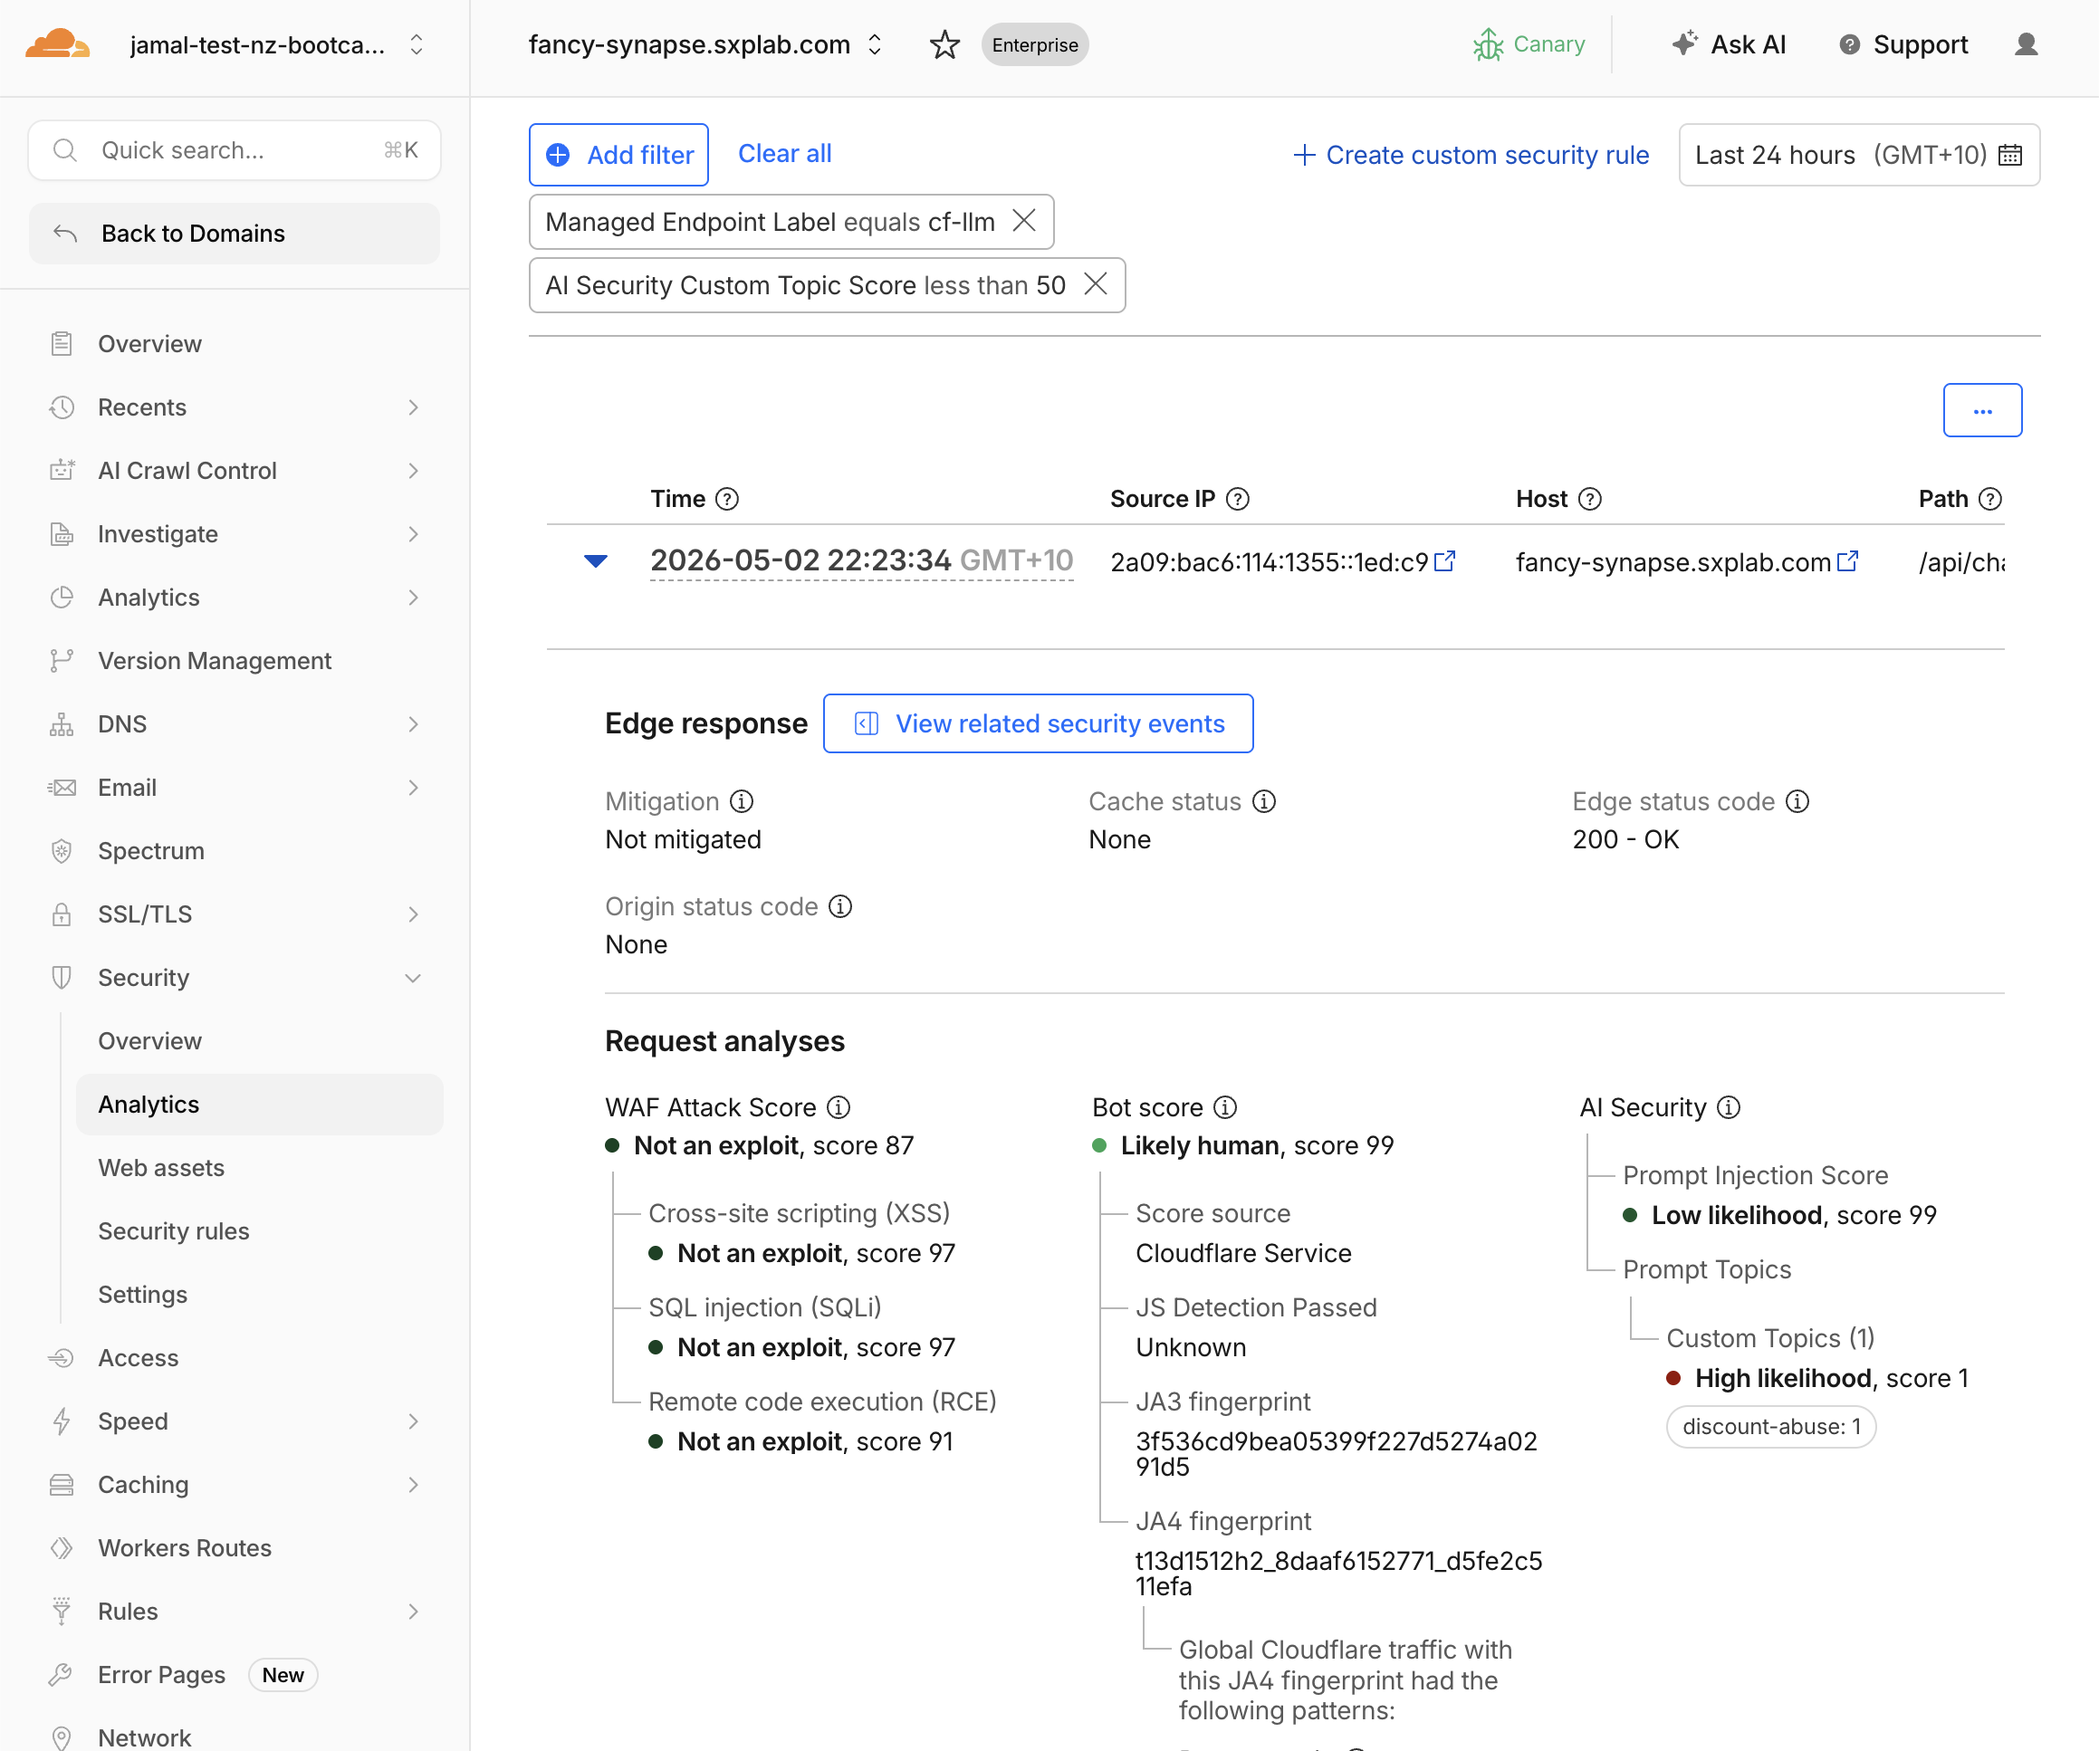Viewport: 2099px width, 1751px height.
Task: Click the Network sidebar icon
Action: [x=61, y=1737]
